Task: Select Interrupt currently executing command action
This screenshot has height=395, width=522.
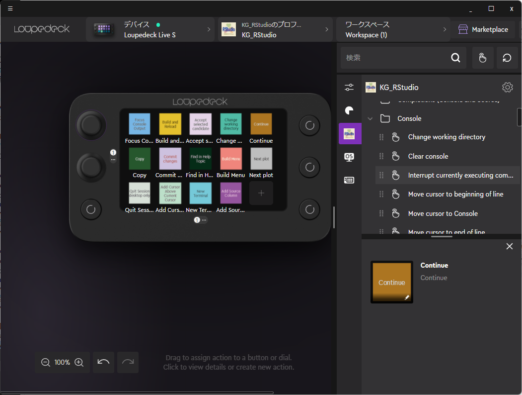Action: click(x=447, y=175)
